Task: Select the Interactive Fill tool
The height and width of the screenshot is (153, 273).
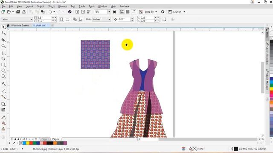Action: tap(3, 123)
